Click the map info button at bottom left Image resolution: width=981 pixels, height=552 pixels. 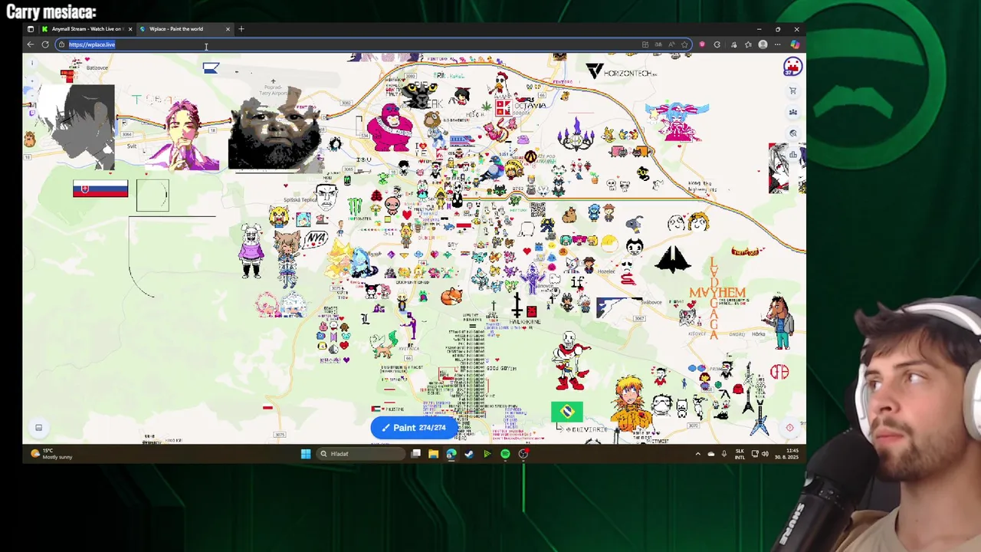pos(38,428)
